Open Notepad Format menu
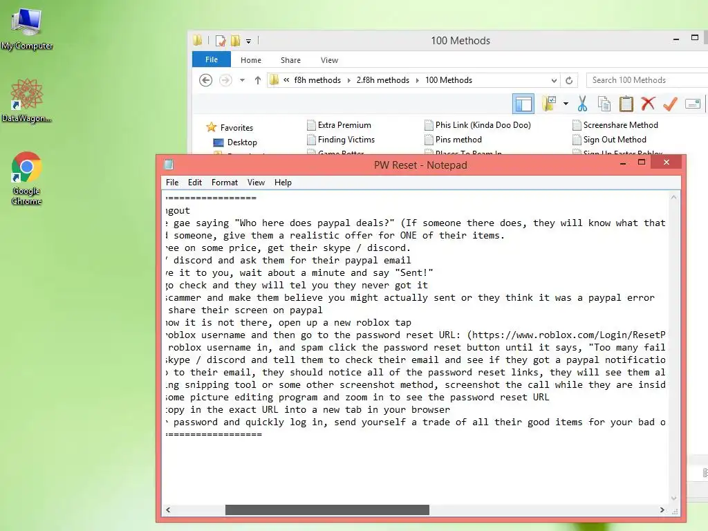The height and width of the screenshot is (531, 708). (225, 183)
